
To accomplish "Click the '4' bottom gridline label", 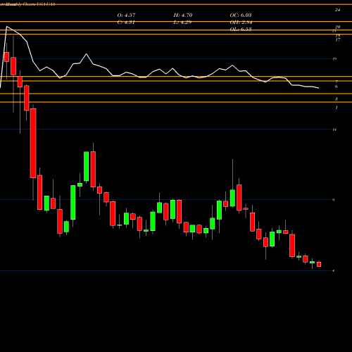I will click(334, 271).
